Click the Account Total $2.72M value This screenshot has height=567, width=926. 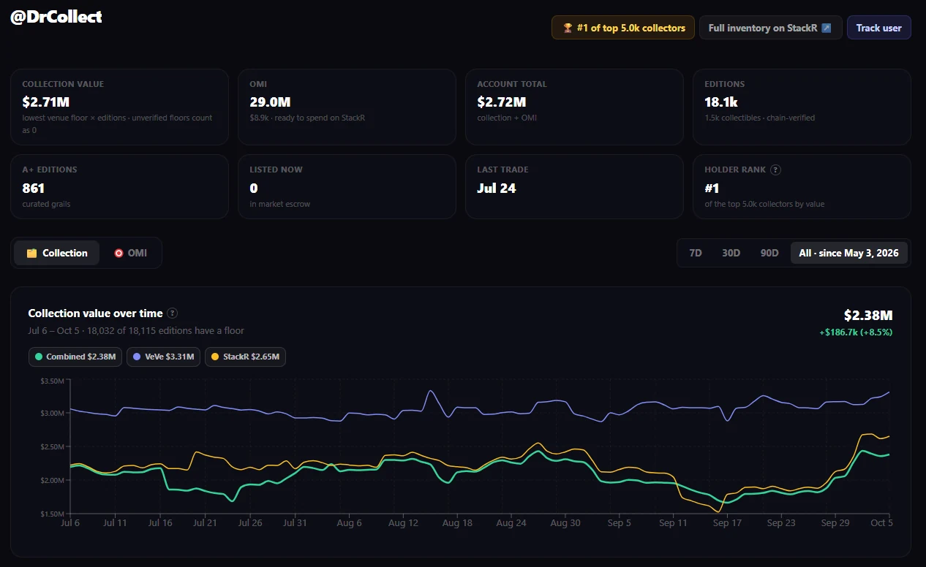[x=501, y=102]
